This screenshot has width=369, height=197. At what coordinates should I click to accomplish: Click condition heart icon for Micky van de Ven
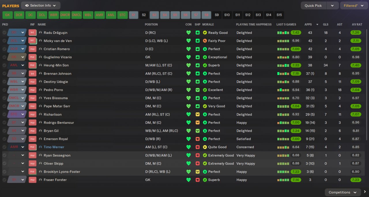point(189,41)
